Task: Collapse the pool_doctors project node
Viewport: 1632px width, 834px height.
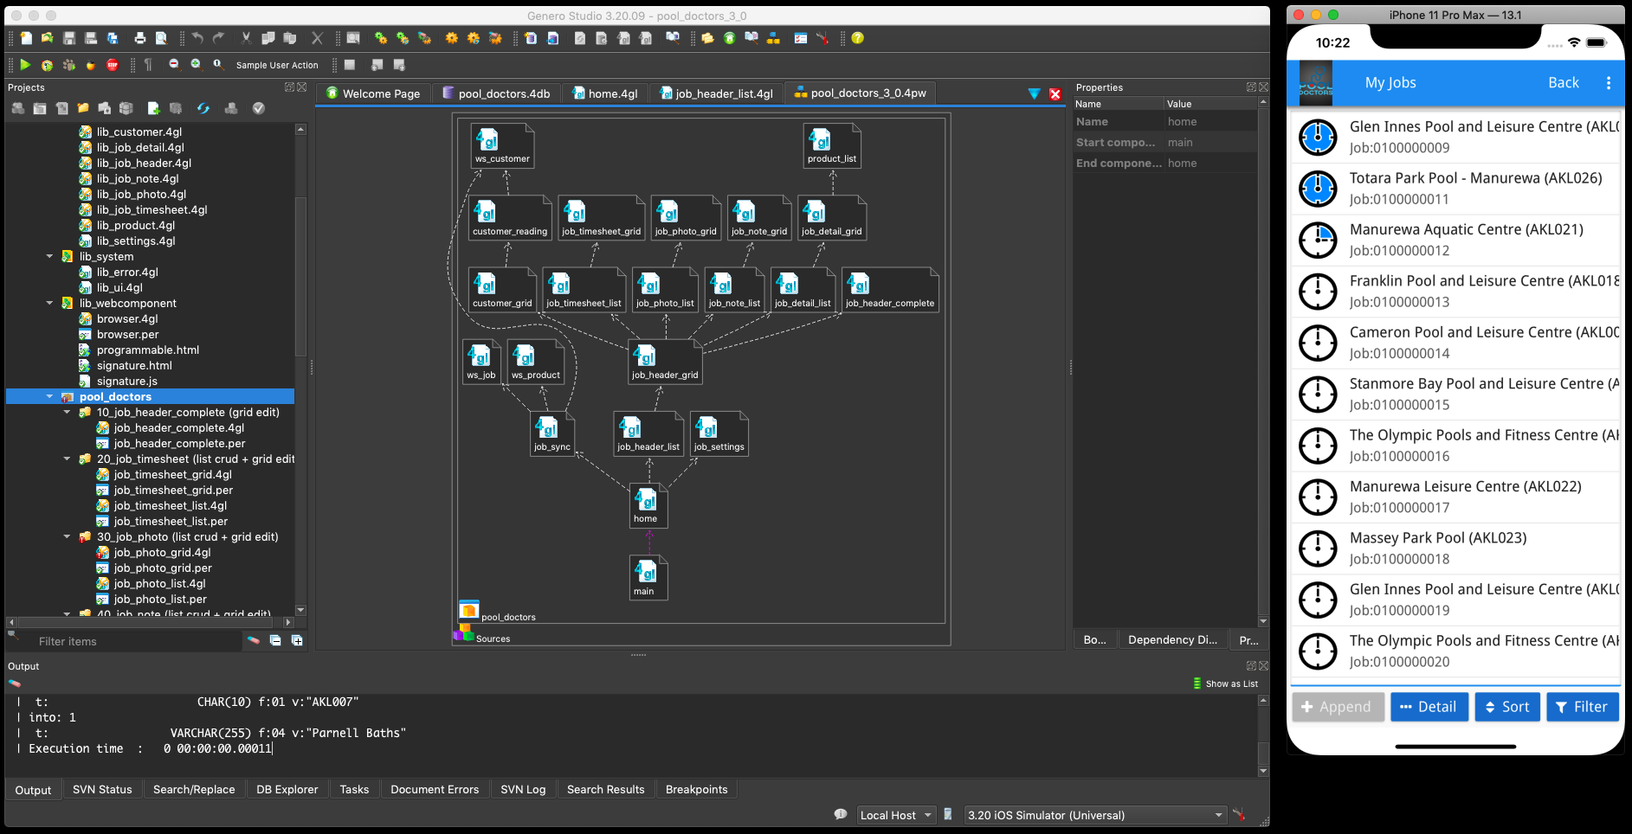Action: (x=49, y=396)
